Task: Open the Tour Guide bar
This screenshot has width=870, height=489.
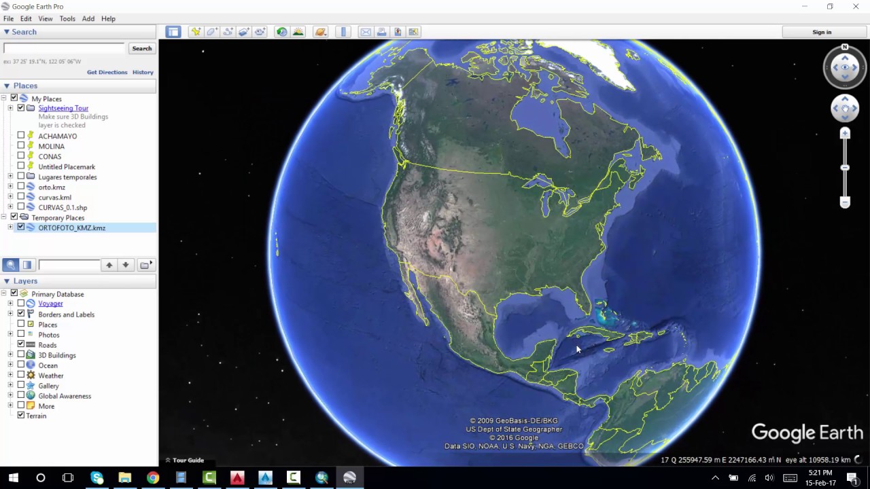Action: coord(184,460)
